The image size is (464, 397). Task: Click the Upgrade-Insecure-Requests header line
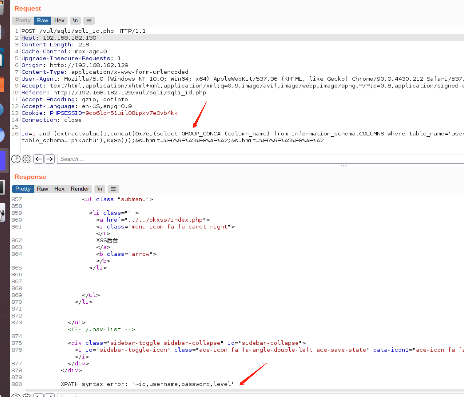(71, 58)
